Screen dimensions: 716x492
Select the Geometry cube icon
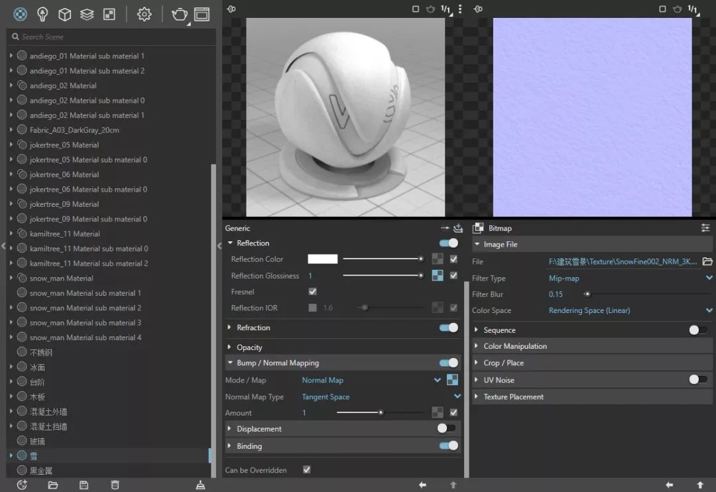pyautogui.click(x=64, y=14)
